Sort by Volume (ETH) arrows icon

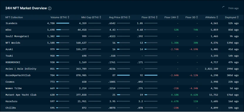[68, 17]
